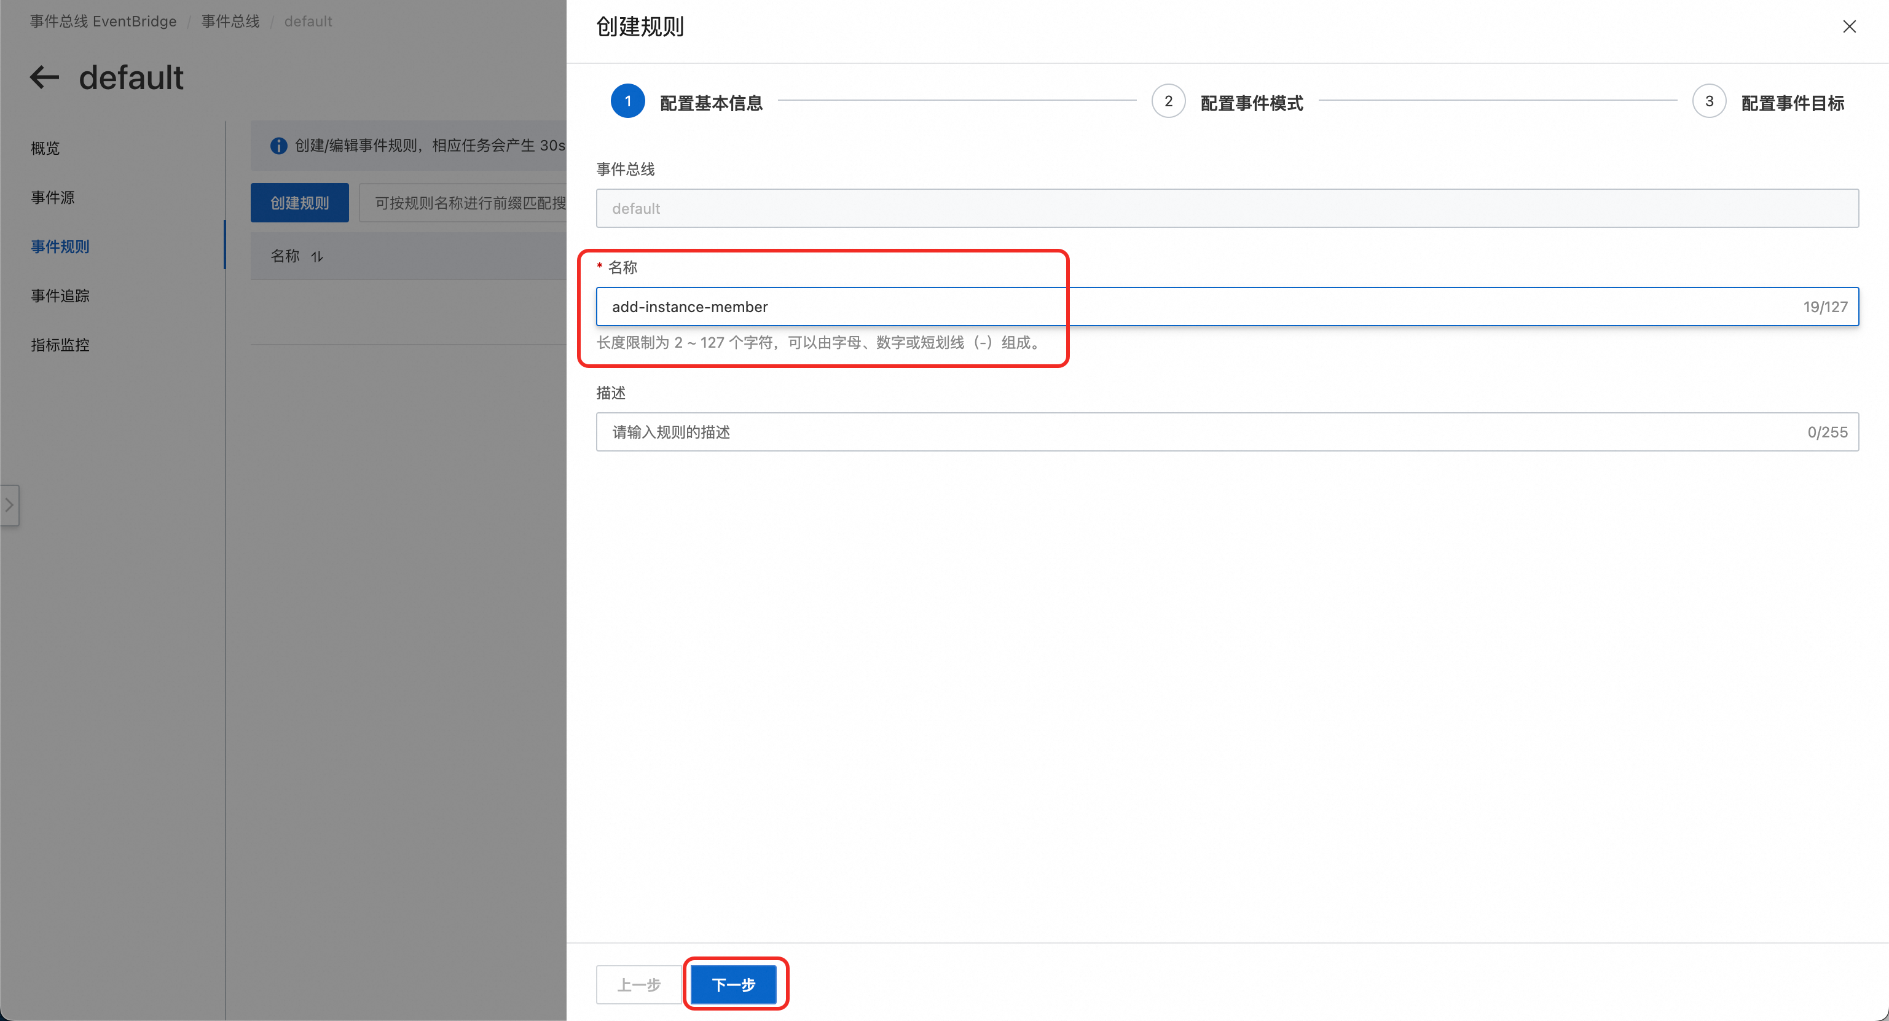Open the 事件总线 breadcrumb link

click(x=230, y=22)
